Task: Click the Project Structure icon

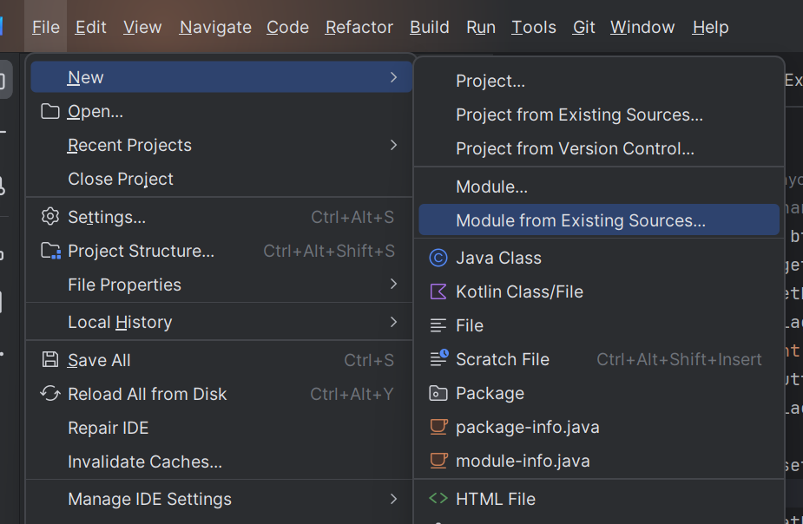Action: point(50,251)
